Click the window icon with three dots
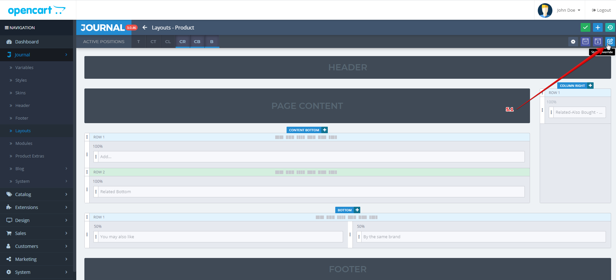 (x=585, y=41)
